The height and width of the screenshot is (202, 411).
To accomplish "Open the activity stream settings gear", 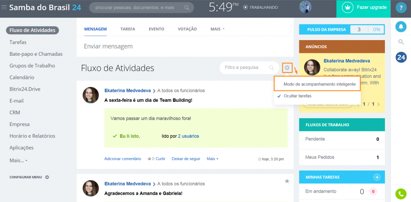I will (x=287, y=68).
